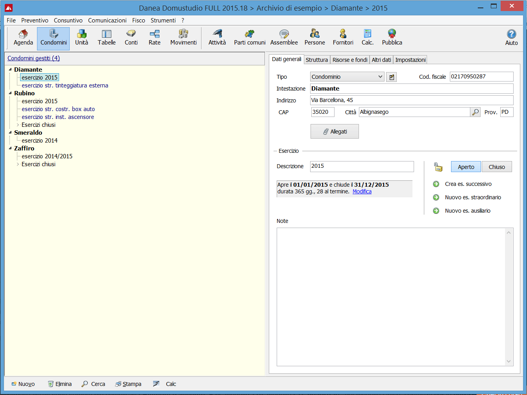Click the Pubblica toolbar icon
The image size is (527, 395).
click(392, 38)
